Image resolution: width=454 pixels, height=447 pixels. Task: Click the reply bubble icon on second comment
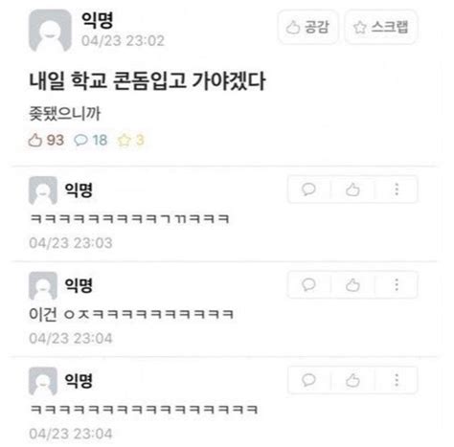(x=308, y=284)
